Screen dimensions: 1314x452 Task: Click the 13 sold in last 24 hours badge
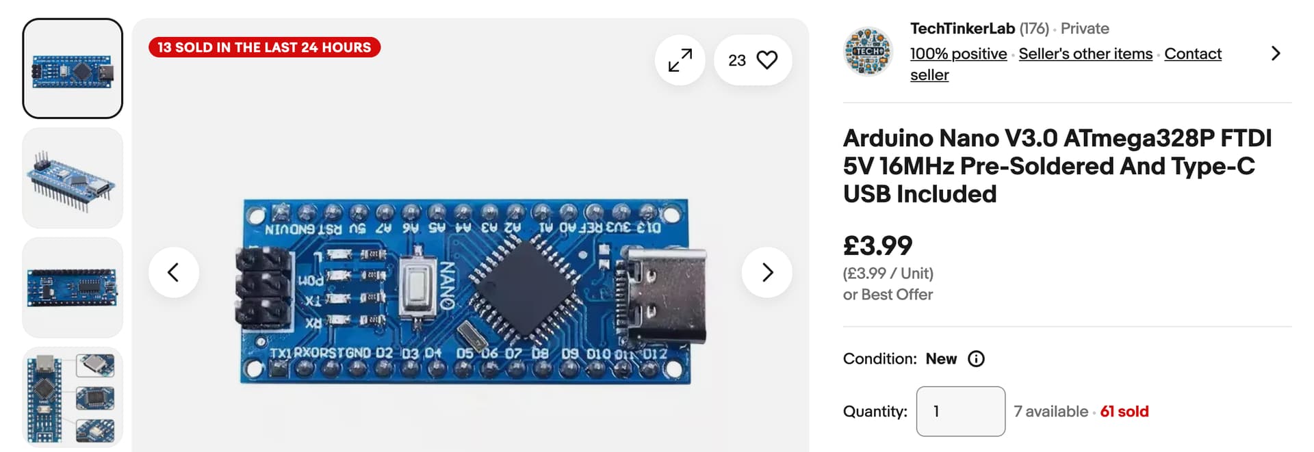264,47
